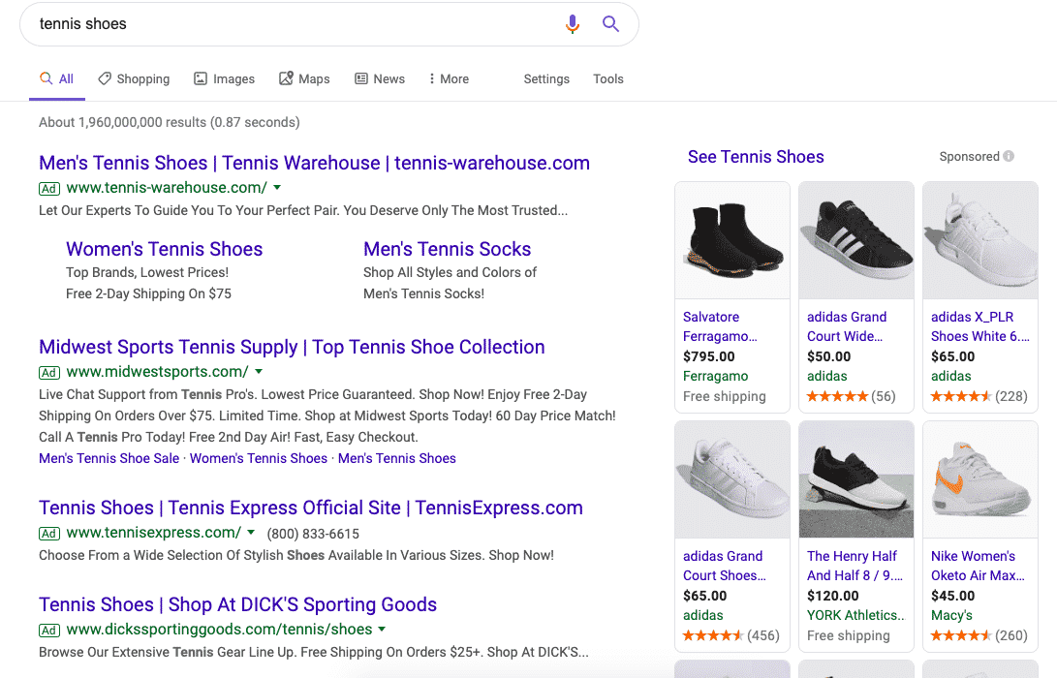Open See Tennis Shoes shopping heading

pyautogui.click(x=756, y=157)
